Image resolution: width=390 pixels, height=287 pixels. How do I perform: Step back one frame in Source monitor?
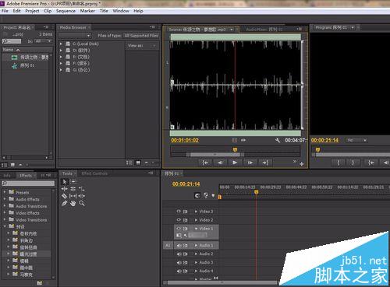(220, 163)
